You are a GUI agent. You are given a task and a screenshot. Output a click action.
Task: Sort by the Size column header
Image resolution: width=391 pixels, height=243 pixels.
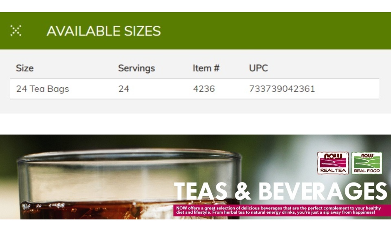[25, 68]
